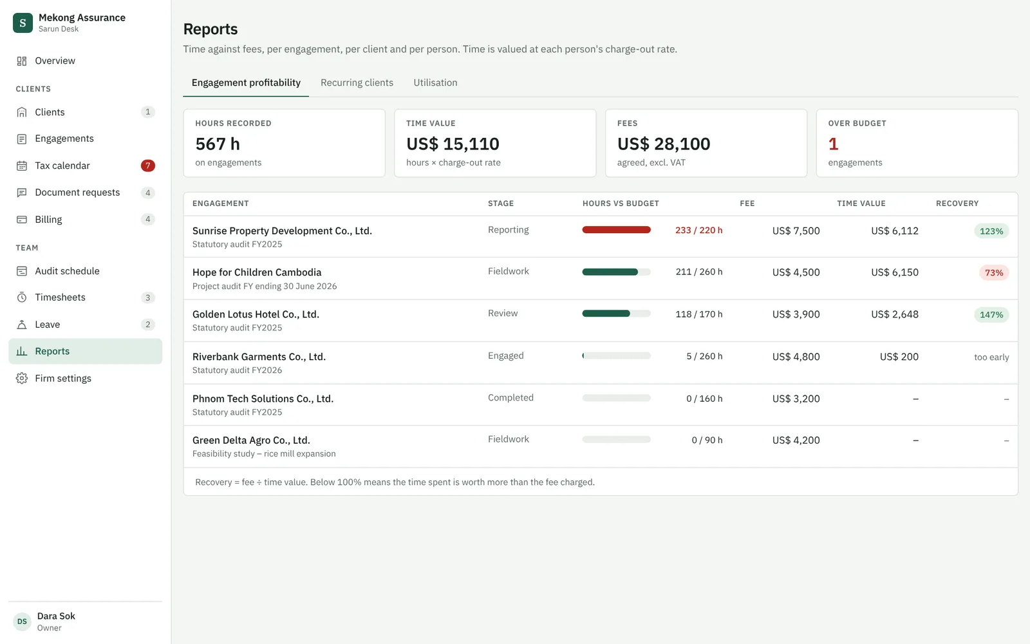
Task: Click Mekong Assurance firm name
Action: [x=82, y=17]
